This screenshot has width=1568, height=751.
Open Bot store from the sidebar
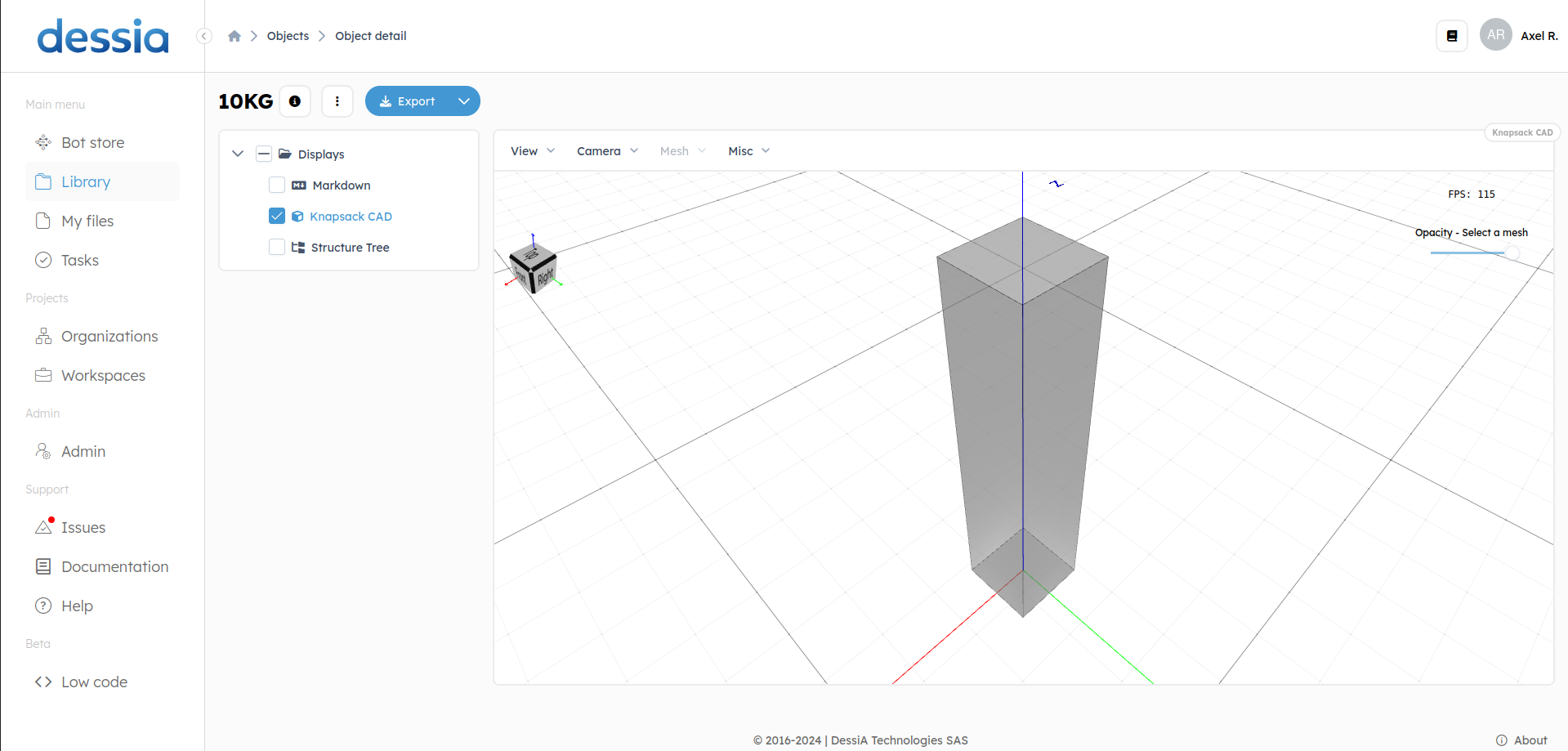(x=92, y=143)
